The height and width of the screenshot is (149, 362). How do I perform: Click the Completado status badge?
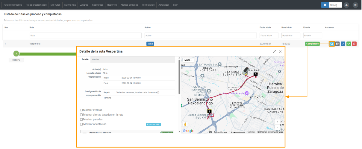point(312,44)
